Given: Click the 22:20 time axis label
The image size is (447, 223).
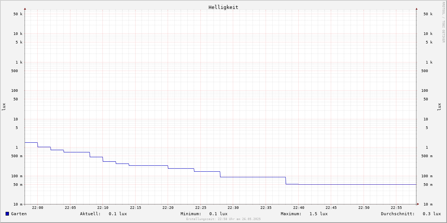Looking at the screenshot, I should 168,208.
